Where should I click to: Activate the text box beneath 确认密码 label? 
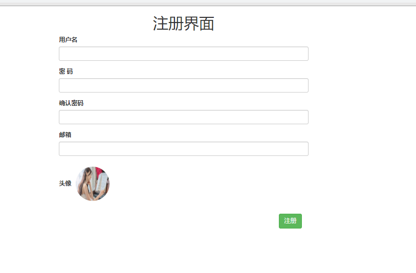(x=183, y=117)
